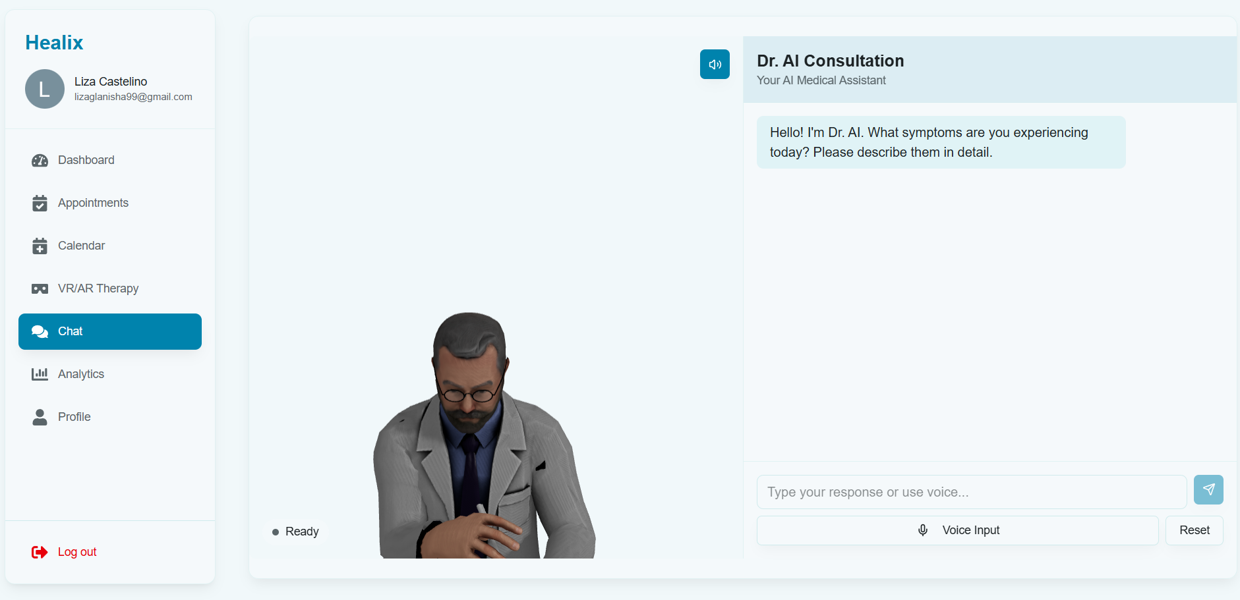Screen dimensions: 1240x600
Task: Click the paper plane send icon
Action: point(1208,489)
